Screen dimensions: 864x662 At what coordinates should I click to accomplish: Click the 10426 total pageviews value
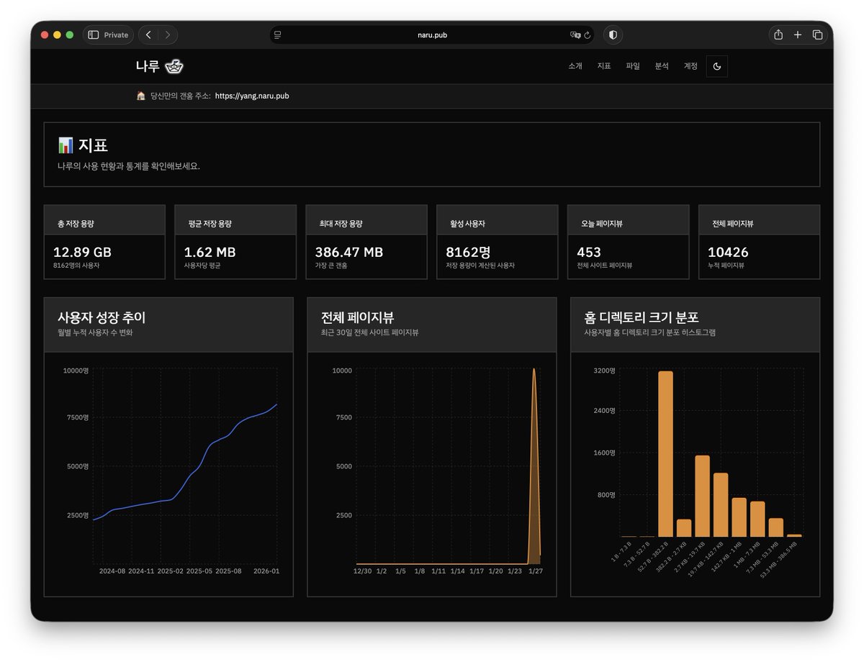click(x=728, y=252)
